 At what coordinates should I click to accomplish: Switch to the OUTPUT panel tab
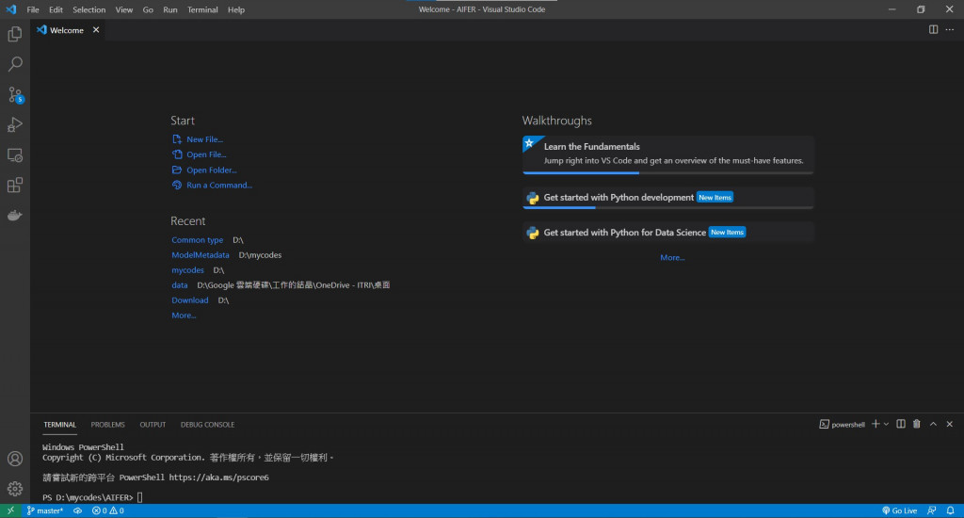click(x=153, y=425)
